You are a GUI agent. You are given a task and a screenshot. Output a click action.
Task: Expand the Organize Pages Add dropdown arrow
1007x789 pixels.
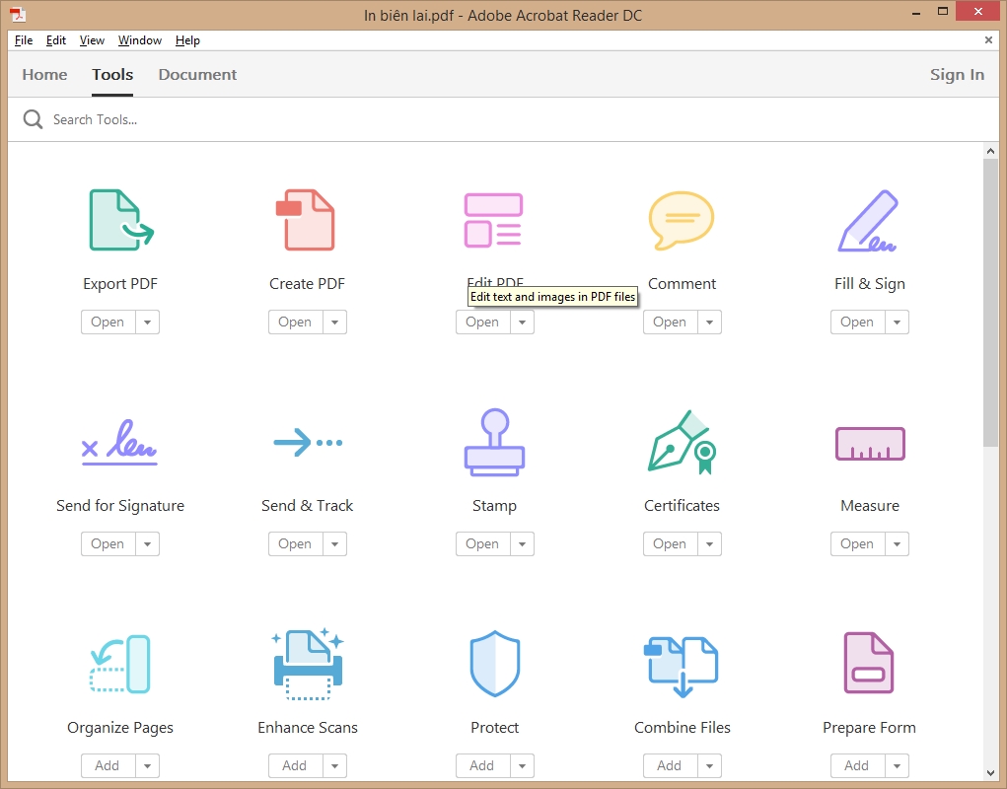pos(148,766)
